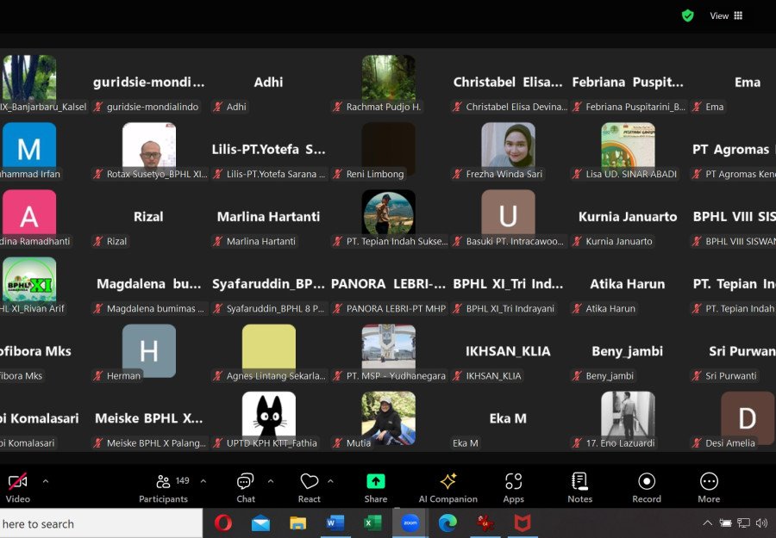Viewport: 776px width, 538px height.
Task: Select Herman's video tile
Action: click(x=148, y=351)
